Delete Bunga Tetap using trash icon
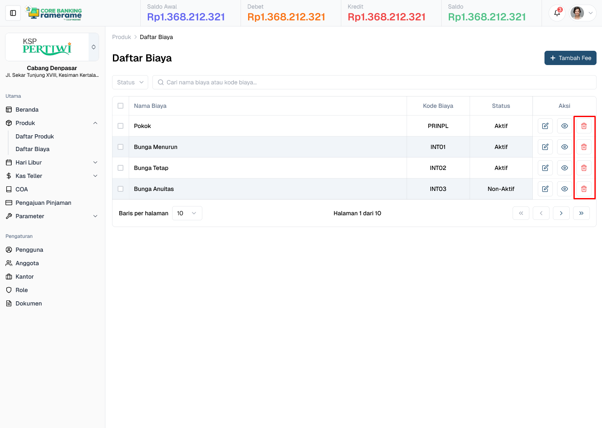 [x=584, y=167]
